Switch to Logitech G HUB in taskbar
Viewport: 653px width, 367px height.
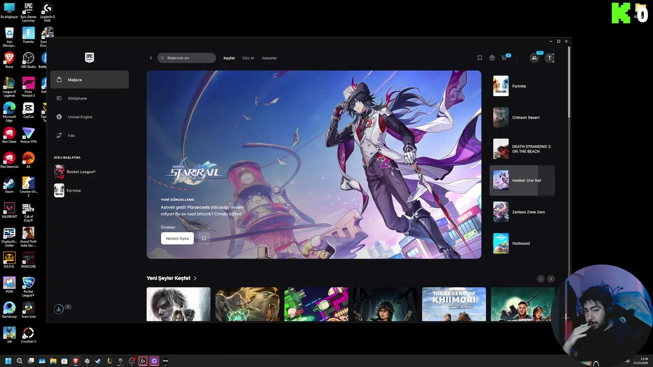[x=143, y=361]
